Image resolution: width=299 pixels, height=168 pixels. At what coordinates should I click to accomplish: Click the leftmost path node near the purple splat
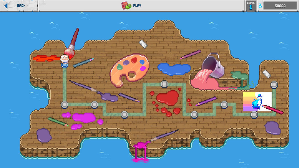(x=64, y=105)
